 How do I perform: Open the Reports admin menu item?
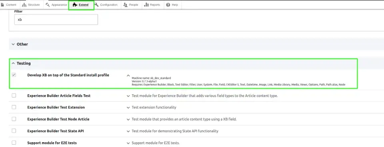(x=152, y=5)
